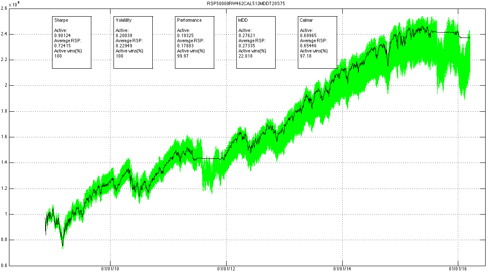Click the Volatility average RSP value 0.22949
The width and height of the screenshot is (489, 273).
tap(124, 46)
